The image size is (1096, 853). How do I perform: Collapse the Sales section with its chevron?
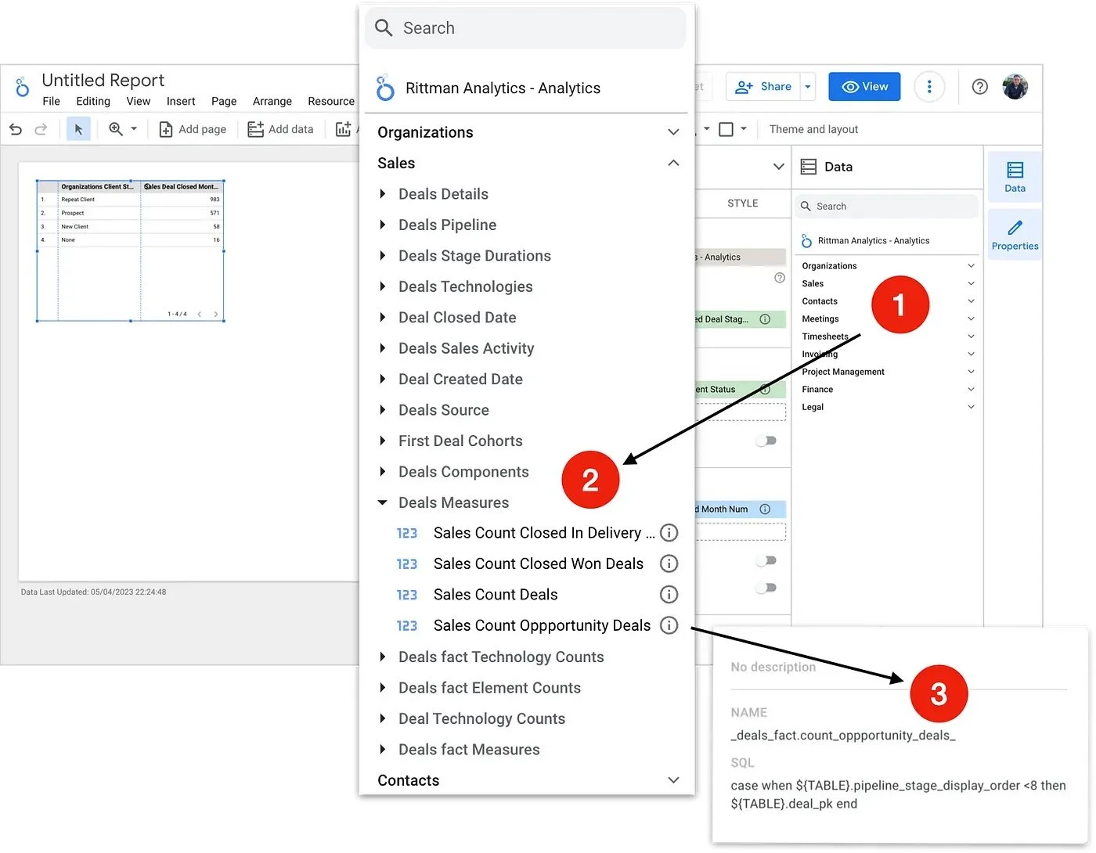tap(673, 163)
